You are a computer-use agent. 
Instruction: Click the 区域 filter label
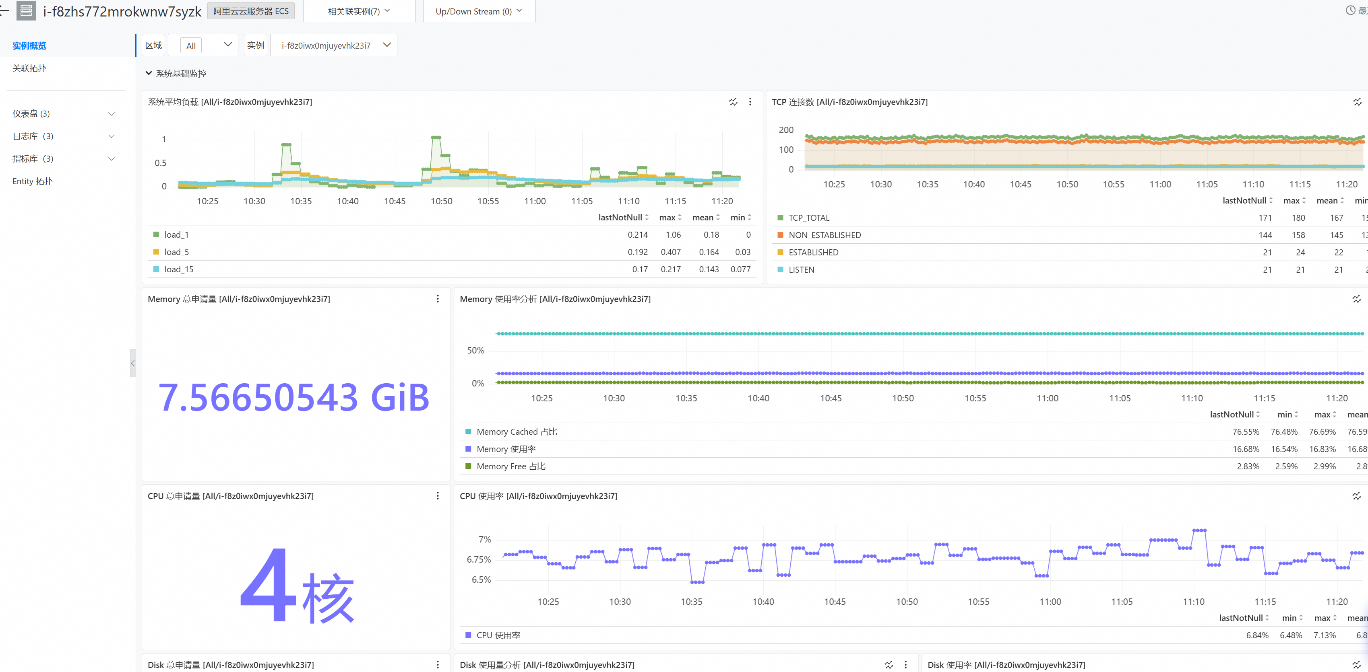[153, 45]
